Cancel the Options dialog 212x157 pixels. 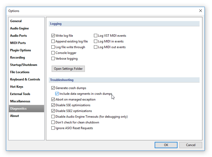pos(191,145)
